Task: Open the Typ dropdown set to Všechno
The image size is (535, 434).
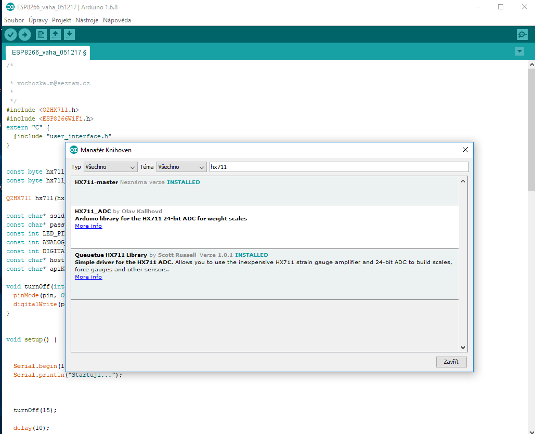Action: 111,167
